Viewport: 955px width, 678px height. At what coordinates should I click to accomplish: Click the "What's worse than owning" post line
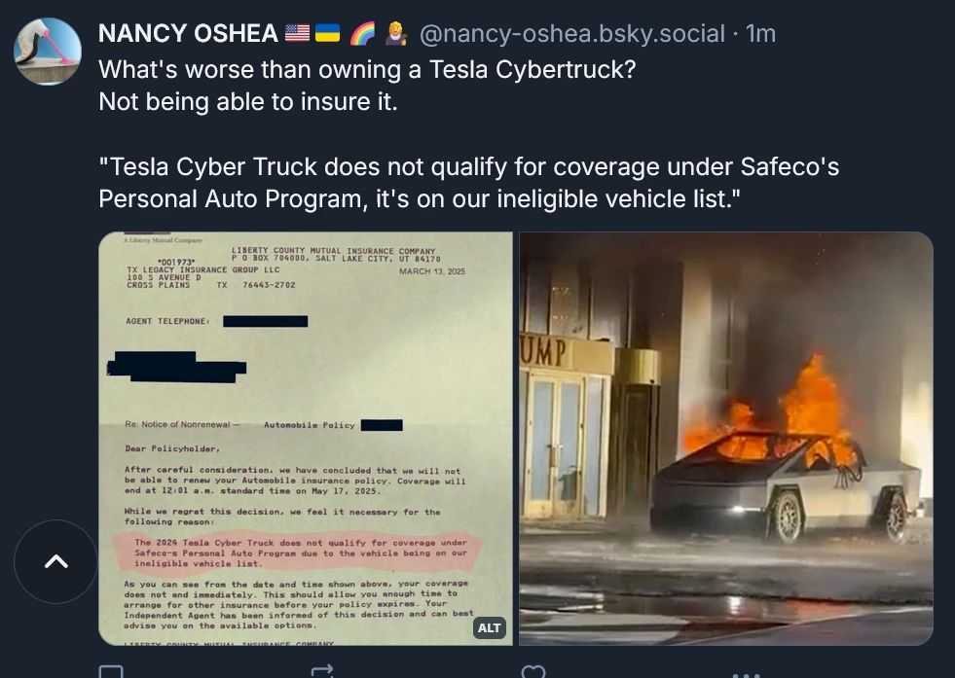tap(367, 69)
